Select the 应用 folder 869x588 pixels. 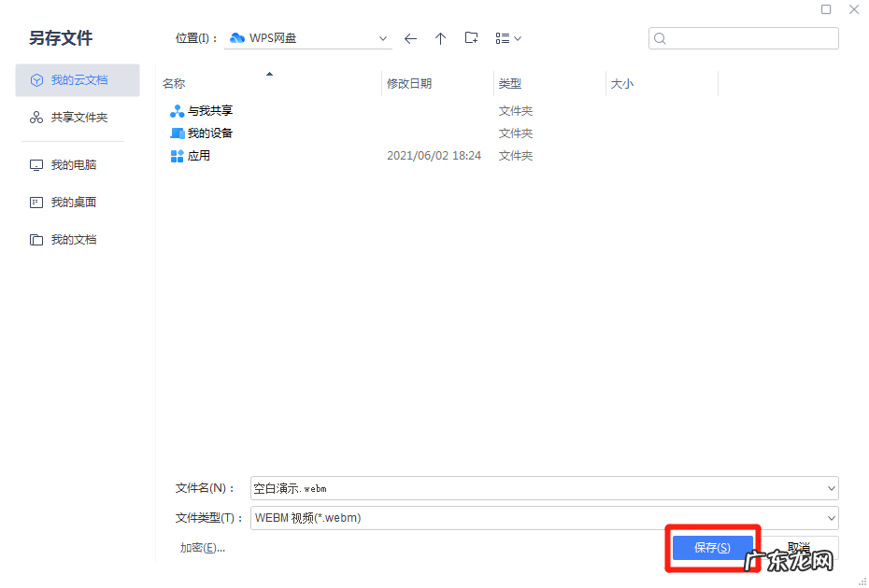[x=198, y=156]
